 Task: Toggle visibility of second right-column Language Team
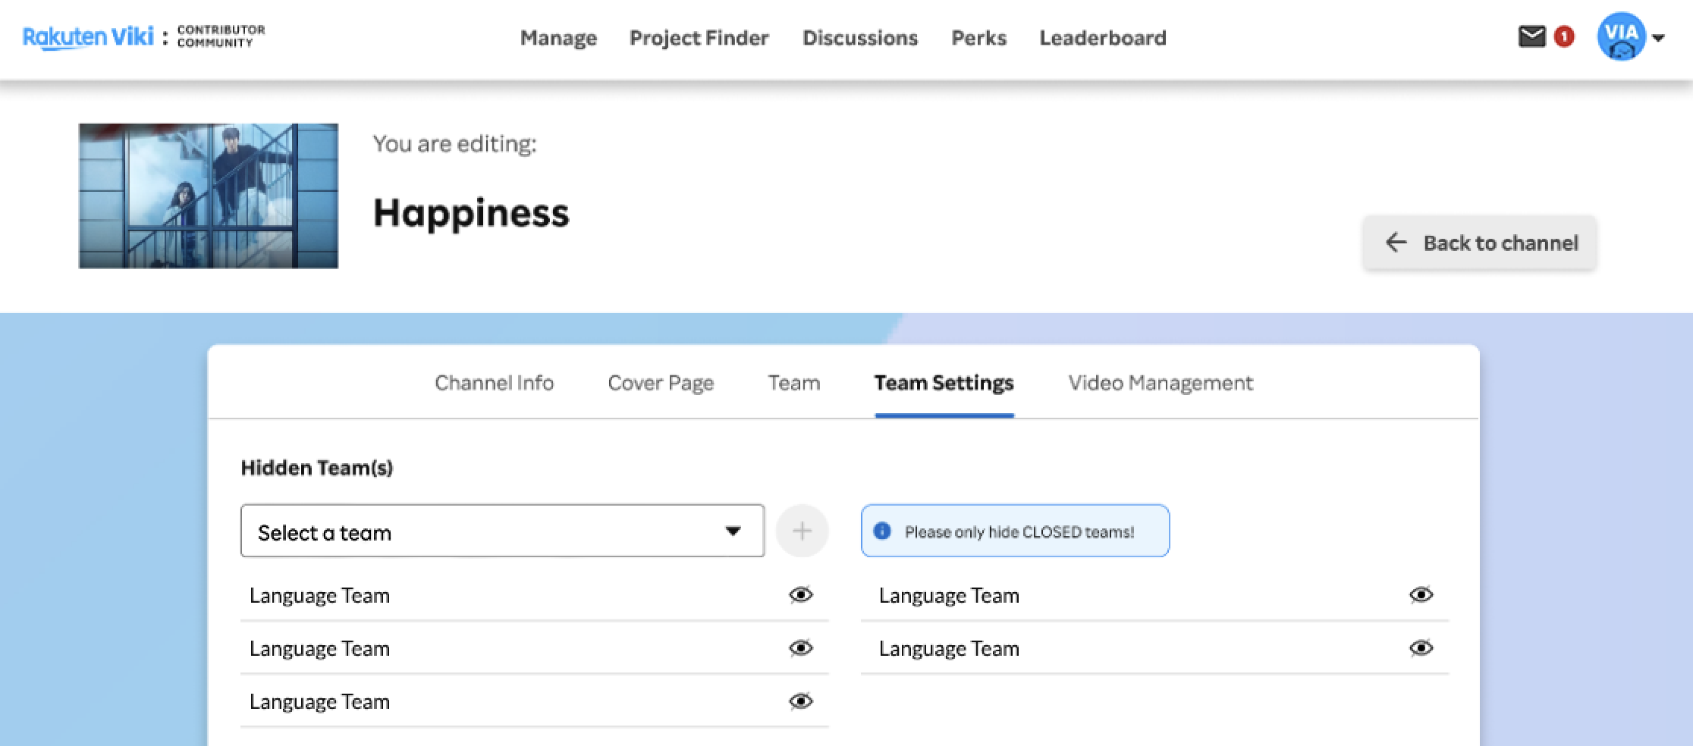click(x=1421, y=648)
